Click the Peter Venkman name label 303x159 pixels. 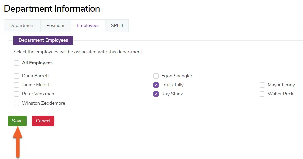tap(38, 94)
